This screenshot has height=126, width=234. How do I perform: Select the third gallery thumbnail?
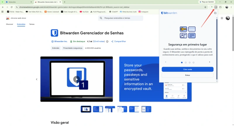pos(110,109)
